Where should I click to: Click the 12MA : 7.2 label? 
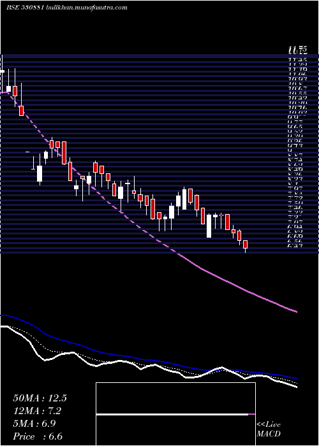click(37, 411)
